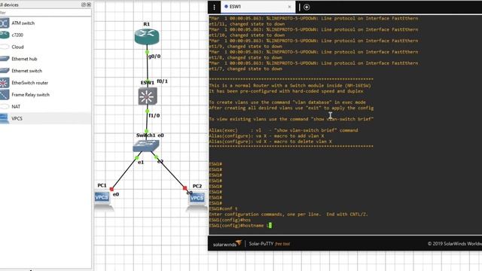Select the NAT device icon
The width and height of the screenshot is (482, 271).
point(4,107)
